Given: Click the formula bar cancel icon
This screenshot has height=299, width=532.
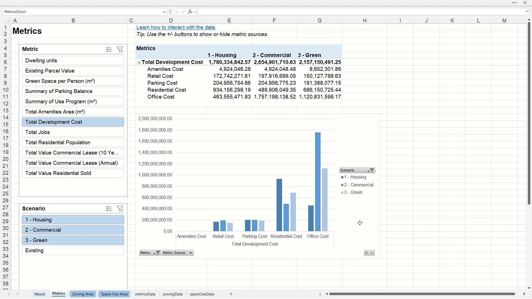Looking at the screenshot, I should (x=177, y=12).
